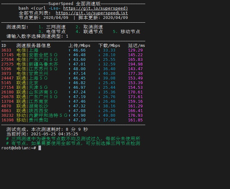Click the terminal cursor at root@debian prompt
The image size is (230, 189).
(40, 148)
